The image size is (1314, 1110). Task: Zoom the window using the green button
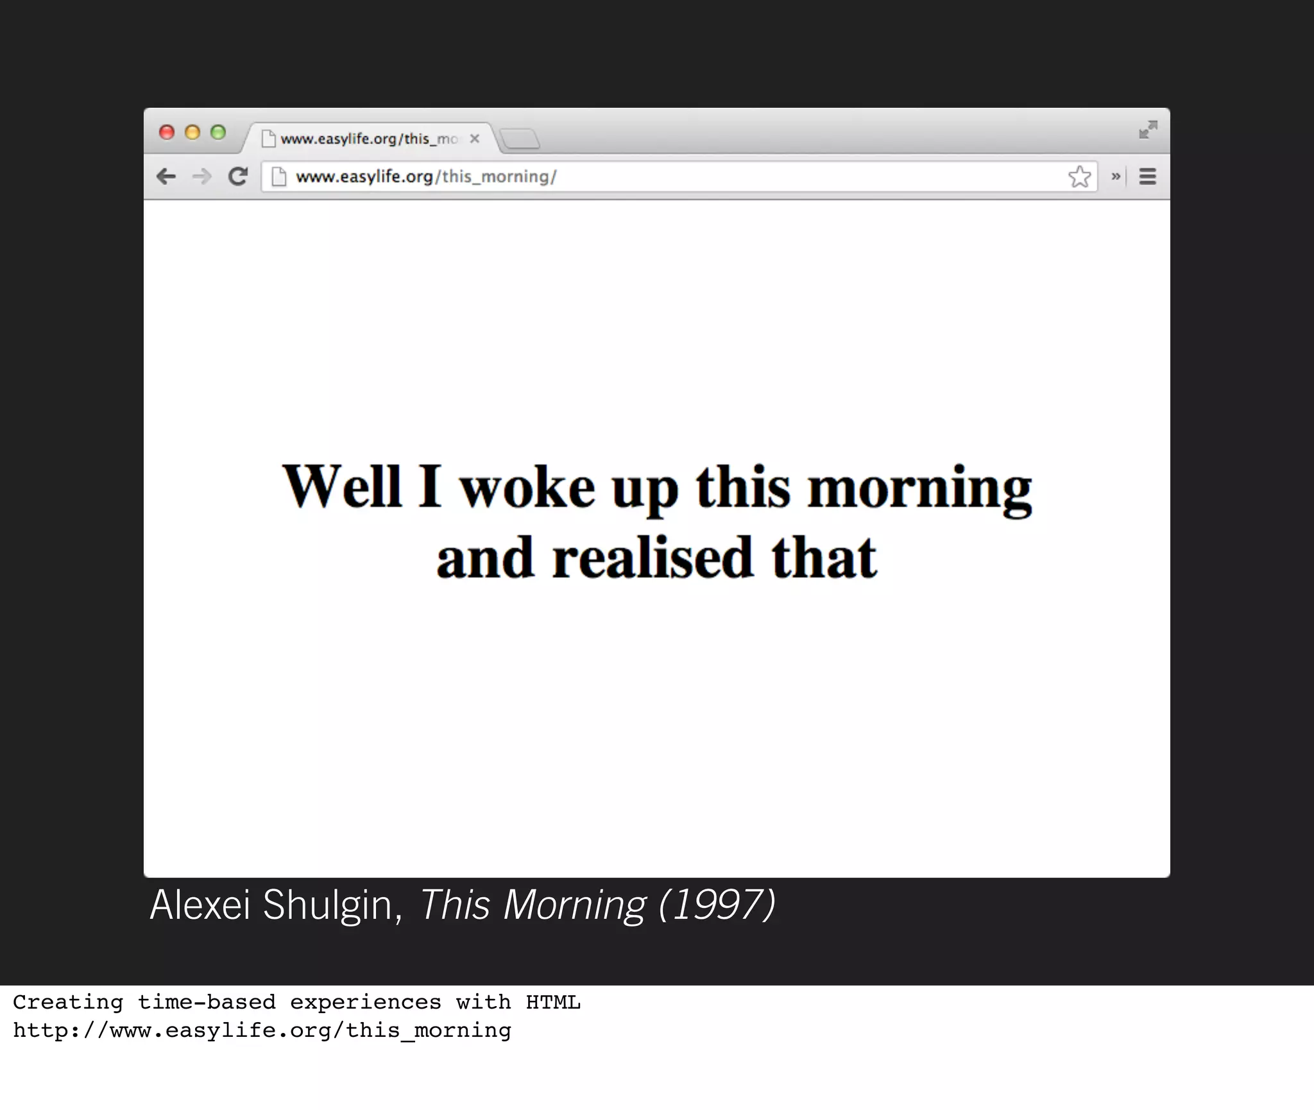pyautogui.click(x=218, y=132)
